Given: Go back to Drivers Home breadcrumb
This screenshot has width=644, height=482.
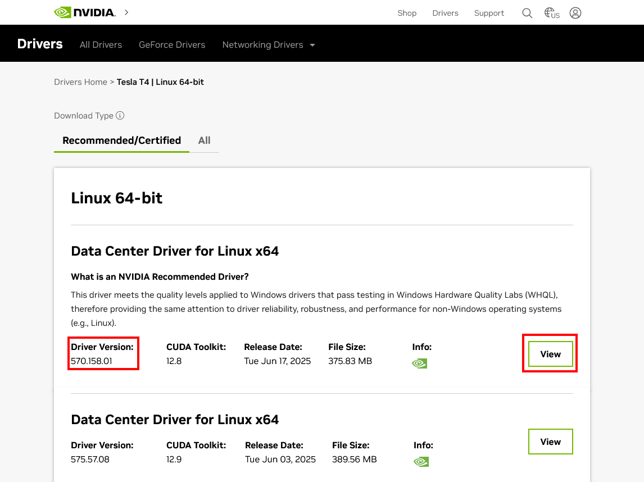Looking at the screenshot, I should click(x=80, y=82).
